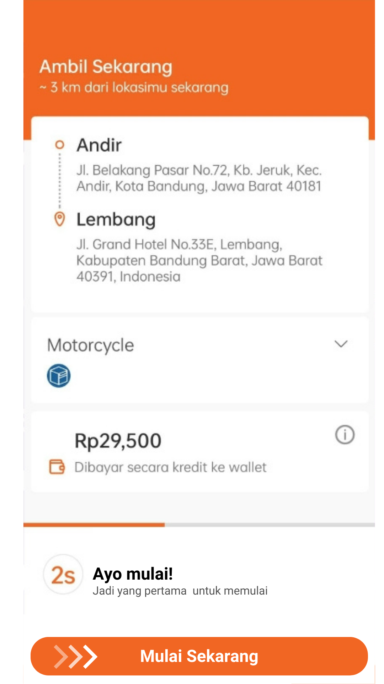This screenshot has width=384, height=684.
Task: Tap Dibayar secara kredit ke wallet text
Action: point(170,467)
